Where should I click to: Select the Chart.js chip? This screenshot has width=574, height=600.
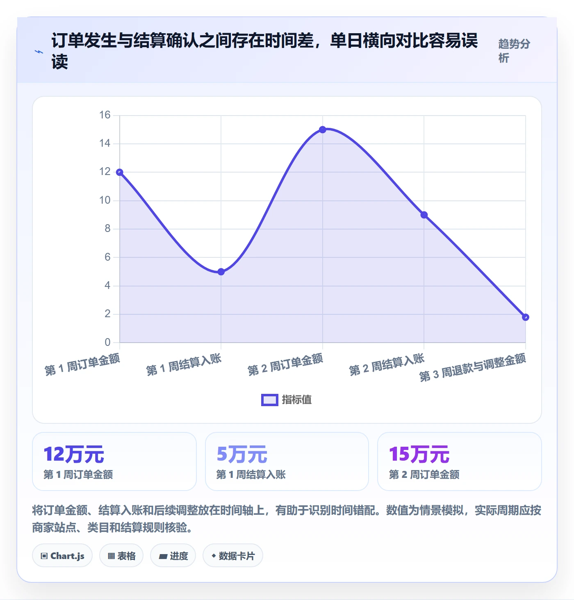pos(62,556)
